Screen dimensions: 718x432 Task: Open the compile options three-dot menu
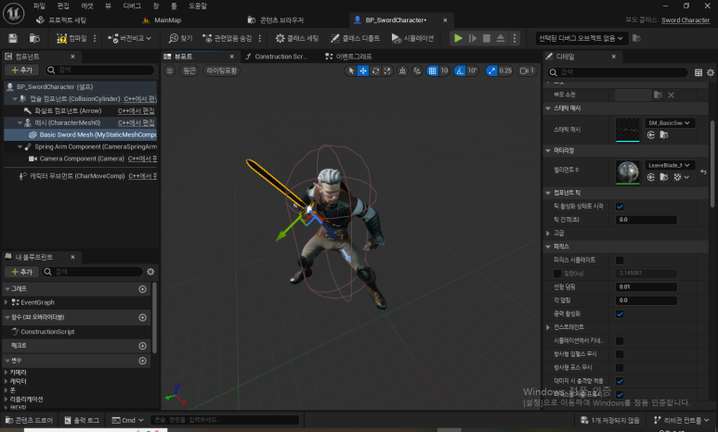tap(95, 38)
